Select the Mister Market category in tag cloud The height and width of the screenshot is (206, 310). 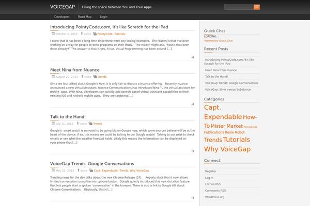pos(227,126)
